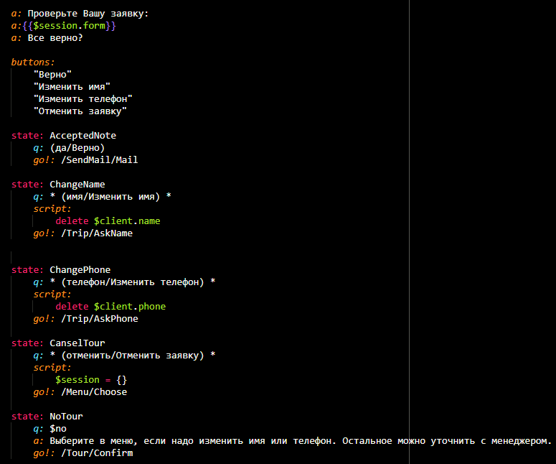Click 'script:' keyword under ChangePhone
556x464 pixels.
pyautogui.click(x=52, y=294)
